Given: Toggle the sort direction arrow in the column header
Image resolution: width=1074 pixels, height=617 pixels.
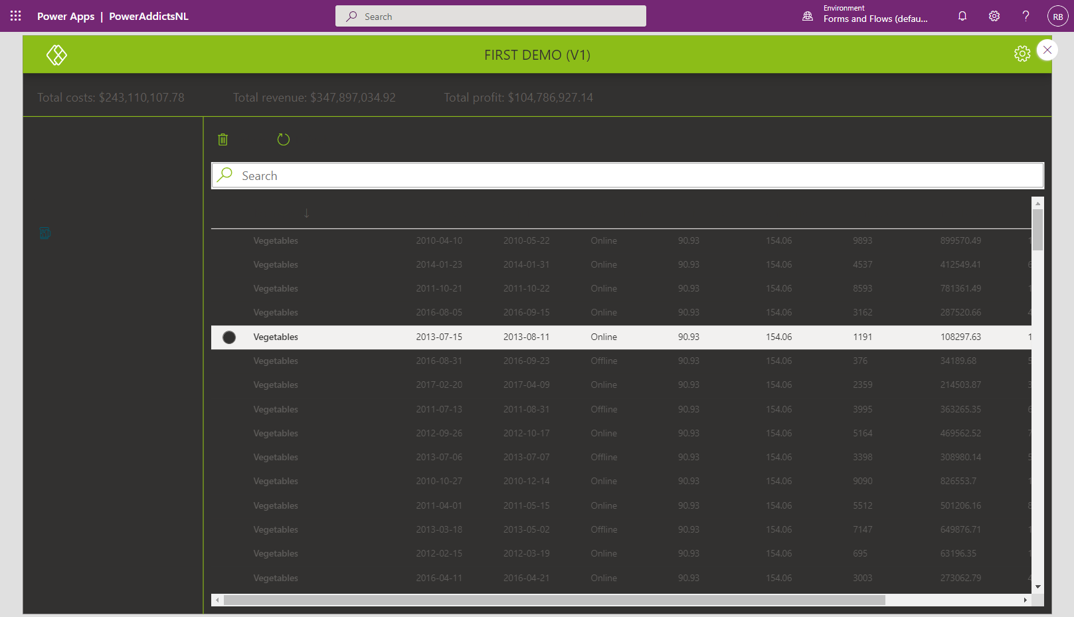Looking at the screenshot, I should pyautogui.click(x=306, y=213).
